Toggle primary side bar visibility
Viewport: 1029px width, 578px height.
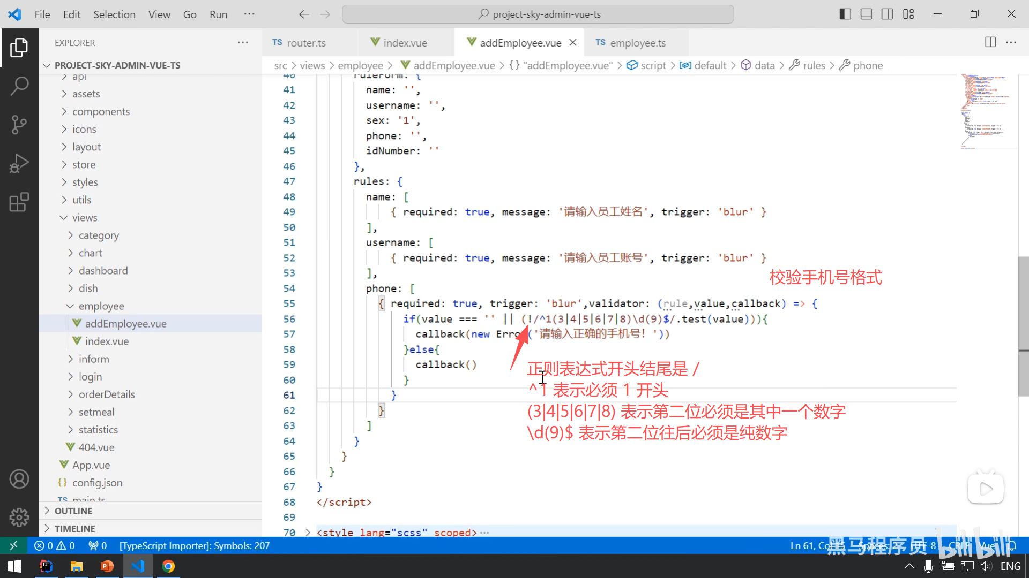(x=845, y=14)
